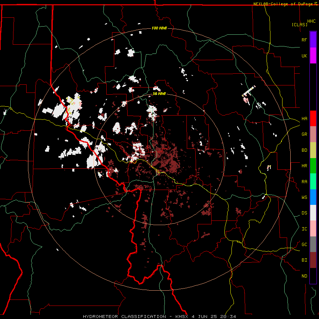Select the BD yellow-olive legend swatch
The width and height of the screenshot is (319, 319).
(x=313, y=150)
